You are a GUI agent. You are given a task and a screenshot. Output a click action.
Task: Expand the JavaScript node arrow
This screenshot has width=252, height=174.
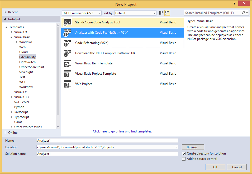(x=12, y=112)
